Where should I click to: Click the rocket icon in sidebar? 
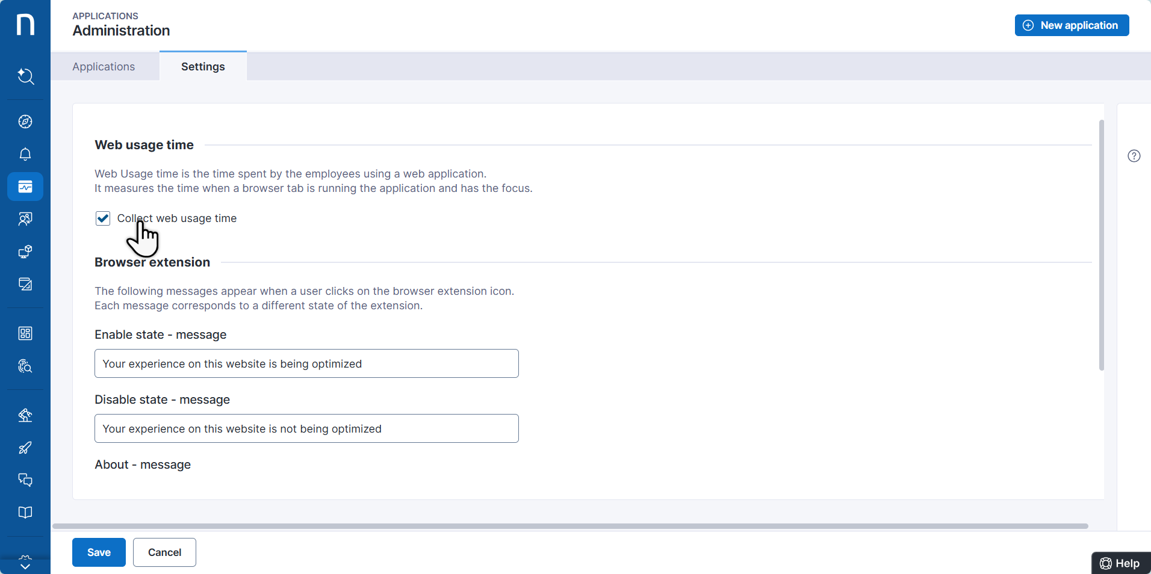pos(25,448)
